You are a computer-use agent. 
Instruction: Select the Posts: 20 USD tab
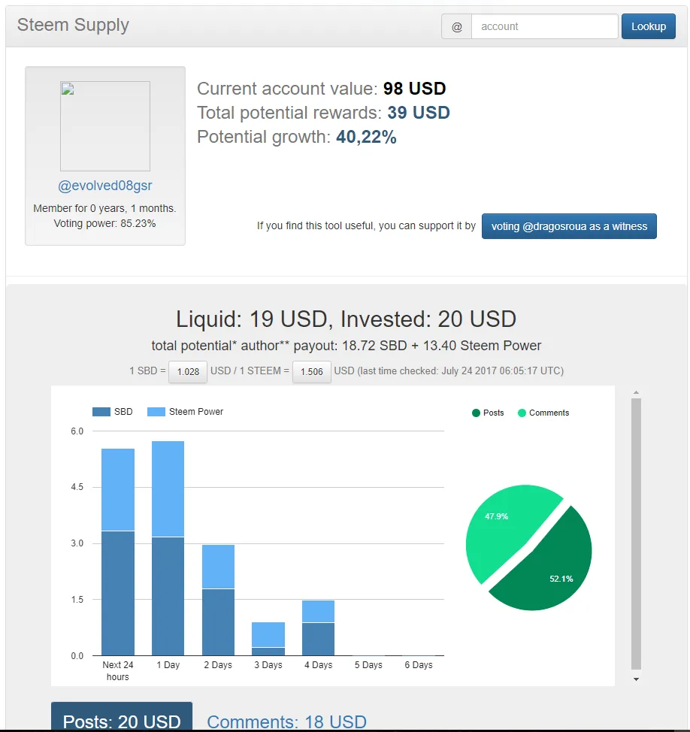click(x=122, y=717)
